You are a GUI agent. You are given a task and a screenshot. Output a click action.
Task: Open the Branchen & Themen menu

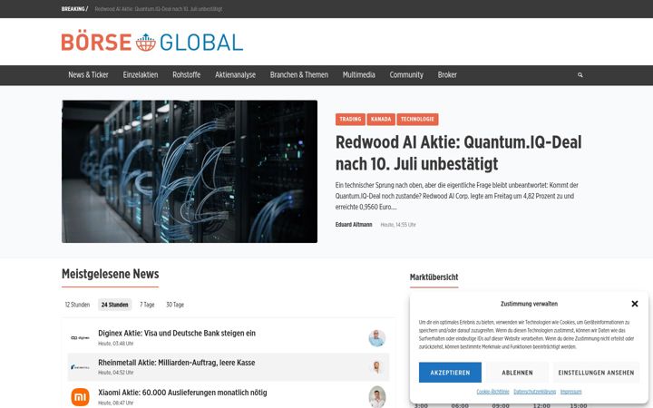[299, 75]
